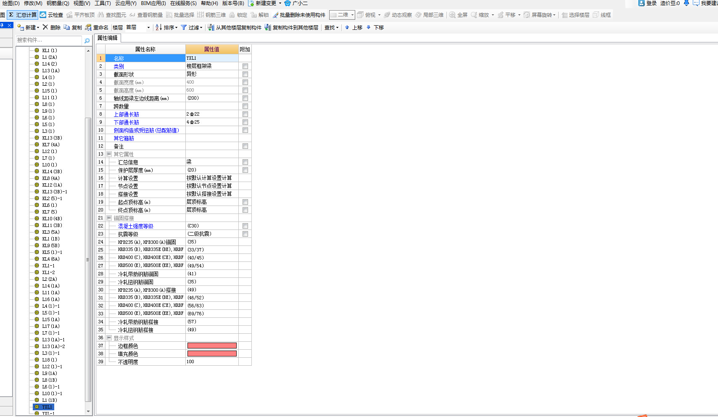Pick the 填充颜色 color swatch

click(x=212, y=354)
